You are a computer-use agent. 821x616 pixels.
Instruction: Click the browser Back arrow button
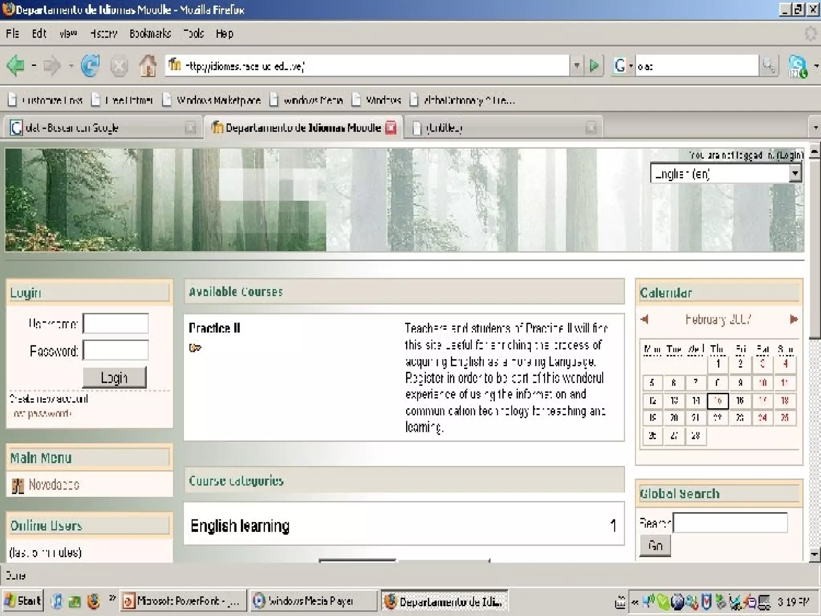[x=16, y=65]
